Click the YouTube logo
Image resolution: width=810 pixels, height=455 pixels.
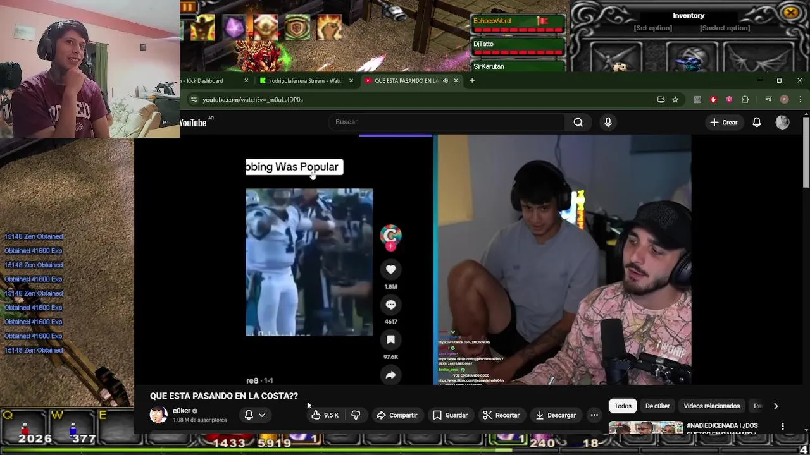click(193, 123)
